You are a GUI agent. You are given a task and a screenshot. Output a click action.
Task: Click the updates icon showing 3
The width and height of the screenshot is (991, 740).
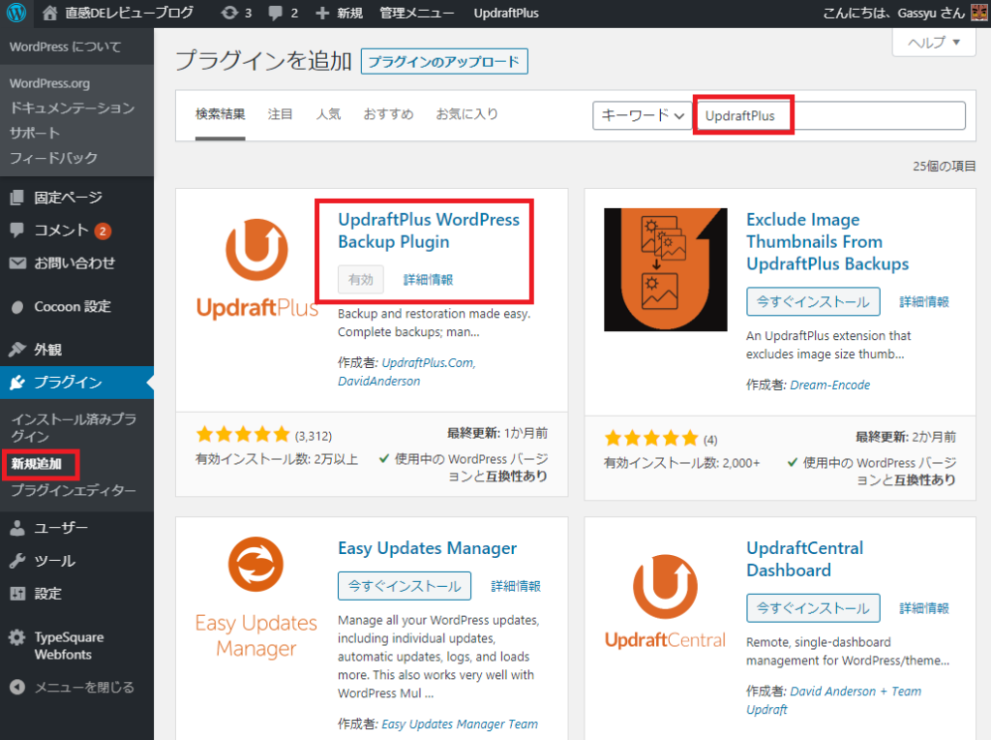(x=229, y=13)
